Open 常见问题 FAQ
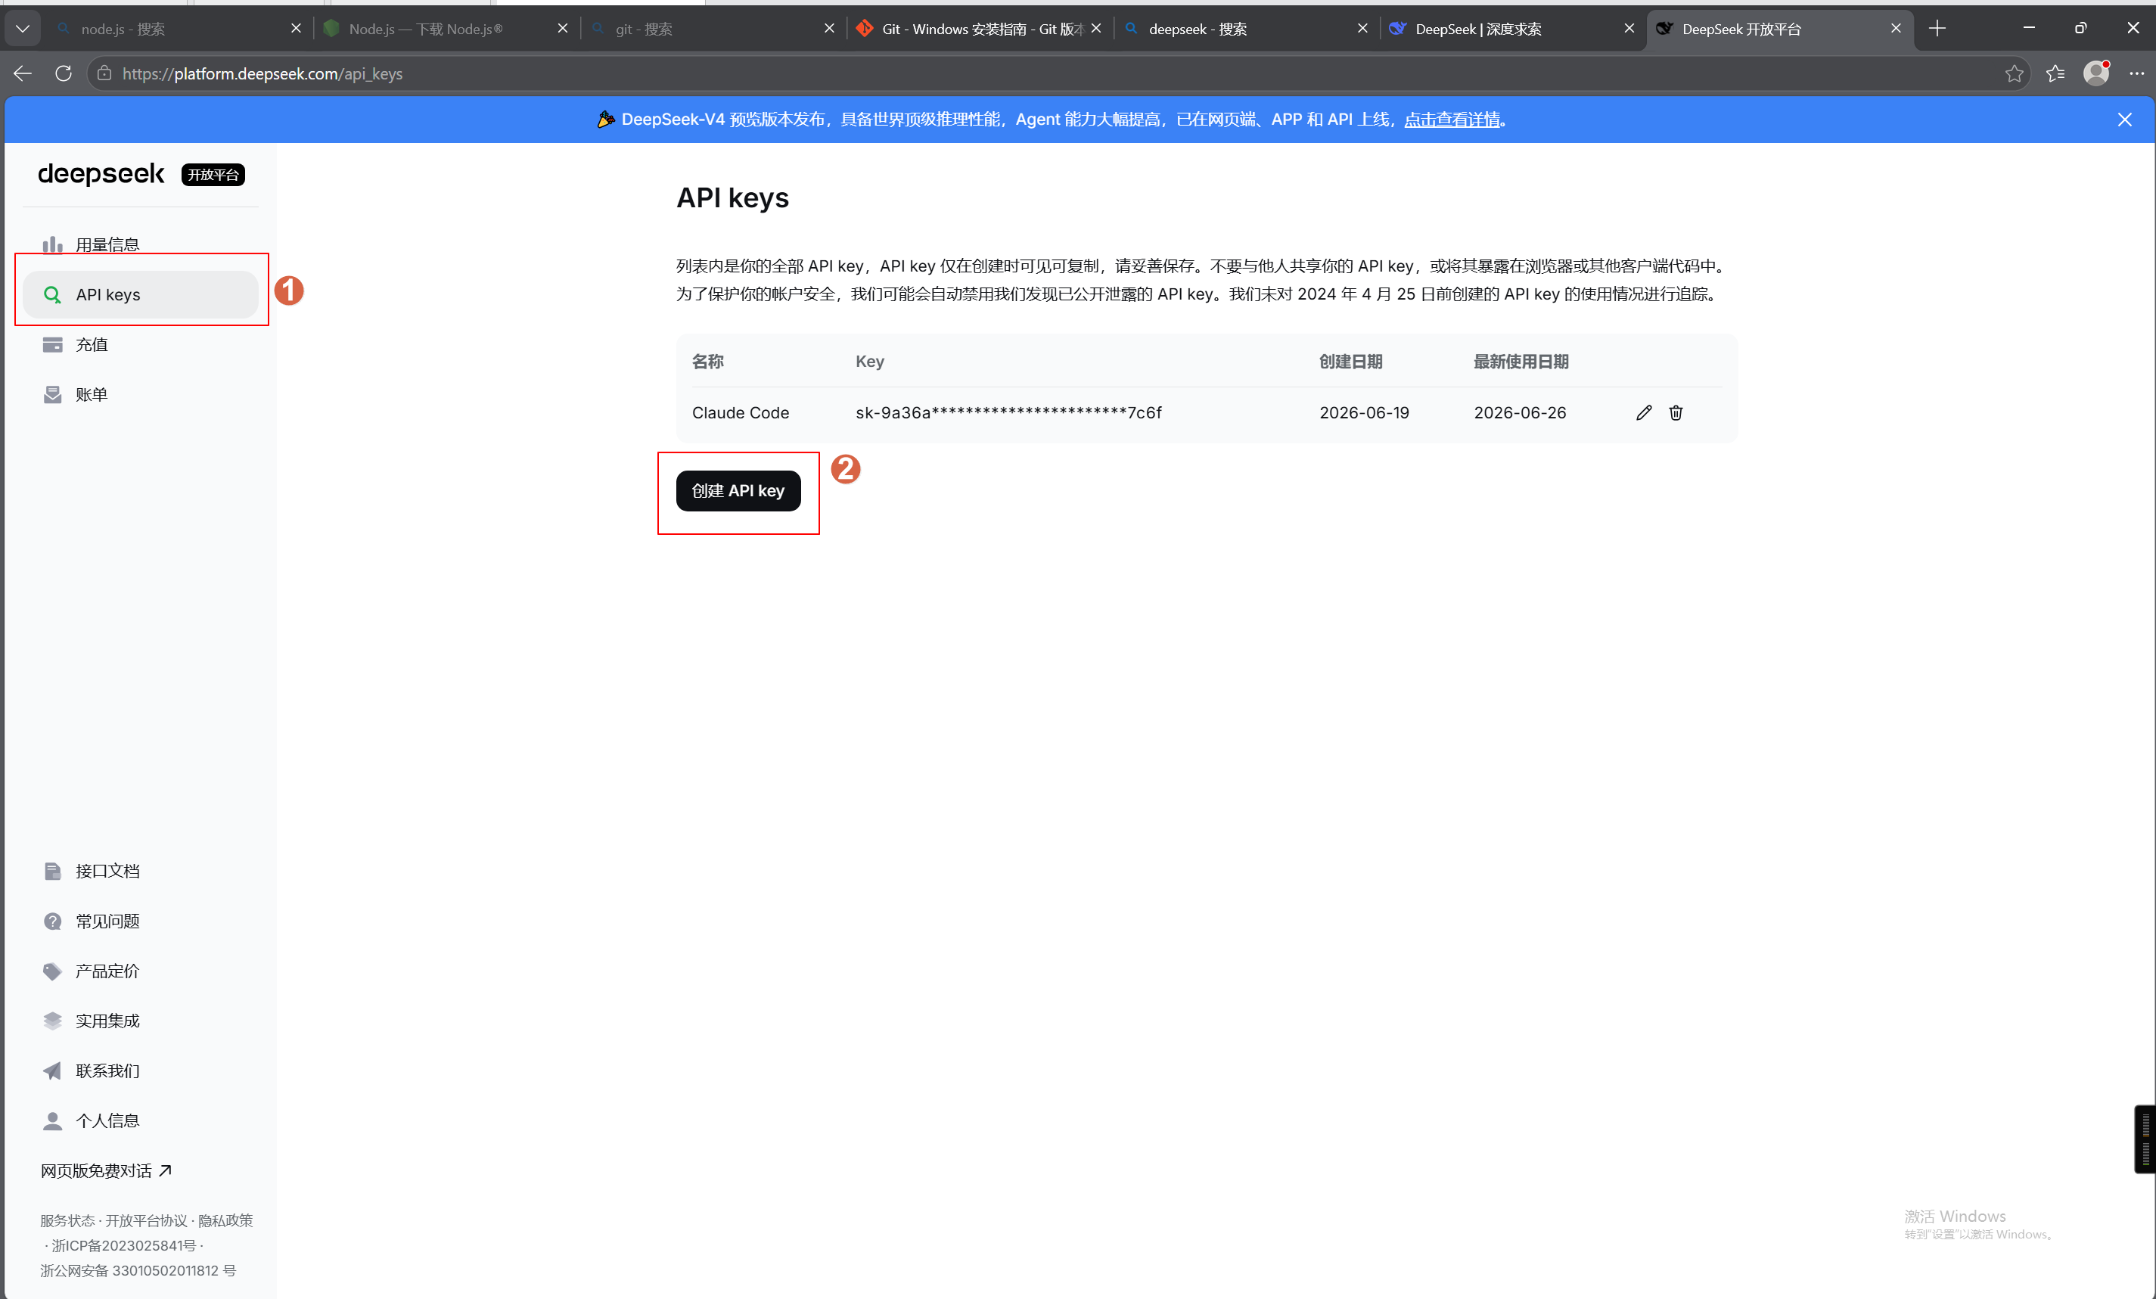Screen dimensions: 2156x1299 140,920
